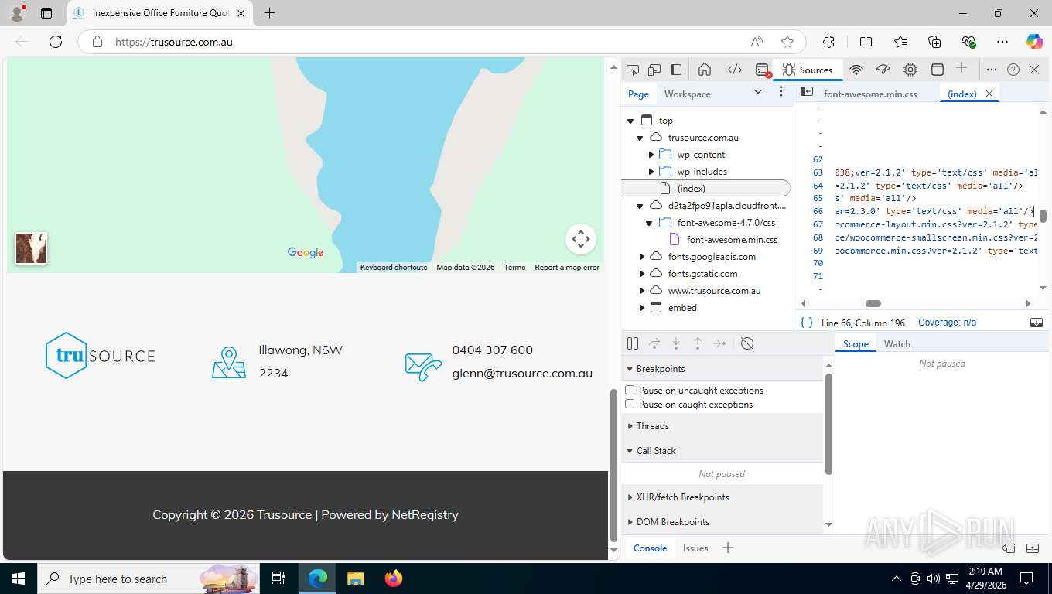Open the DevTools Welcome home icon
This screenshot has width=1052, height=594.
pyautogui.click(x=705, y=70)
